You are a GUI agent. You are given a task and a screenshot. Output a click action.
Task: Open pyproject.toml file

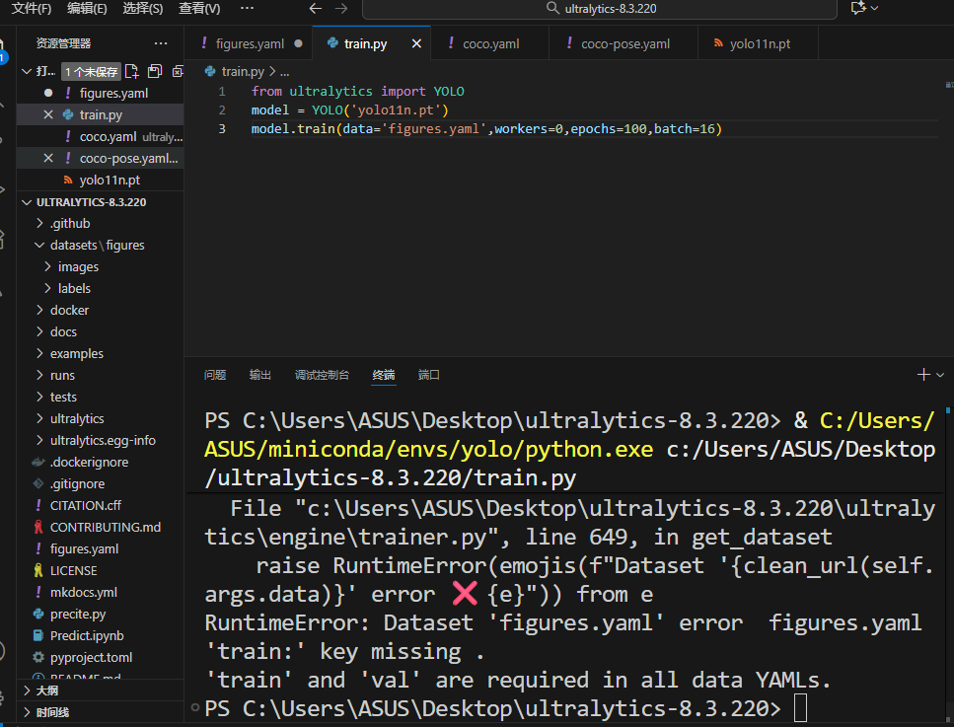point(92,658)
